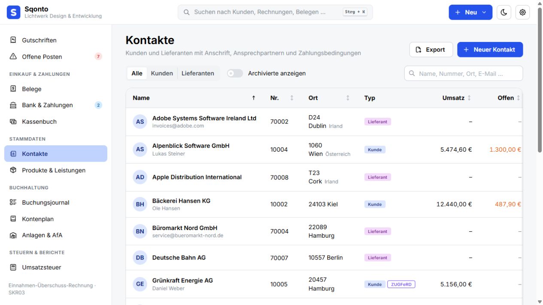Viewport: 543px width, 305px height.
Task: Click the DB avatar for Deutsche Bahn
Action: 140,257
